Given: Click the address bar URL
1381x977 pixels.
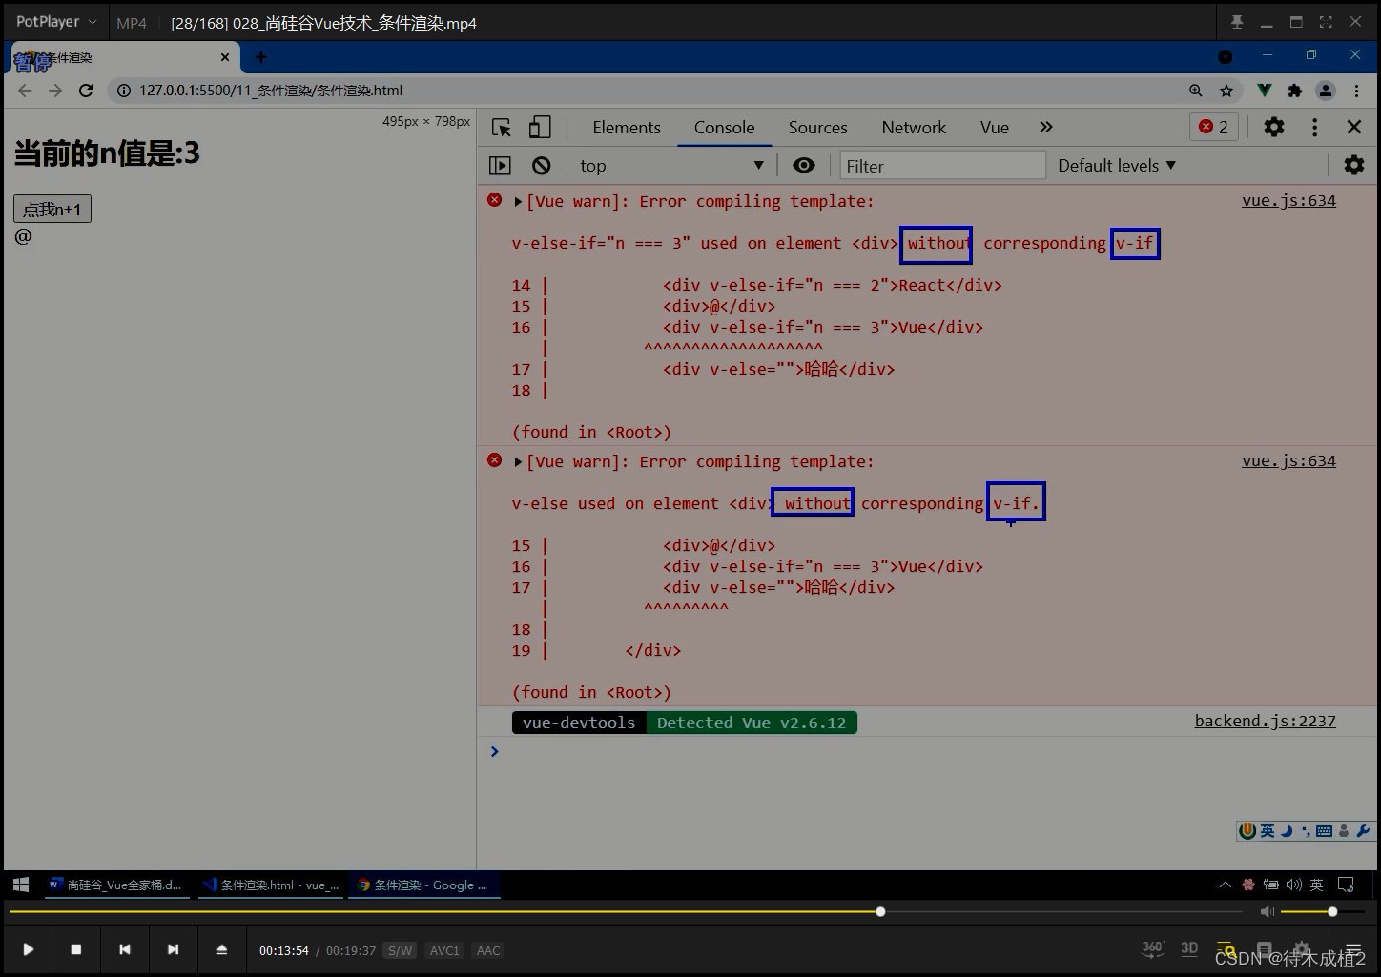Looking at the screenshot, I should [x=271, y=91].
